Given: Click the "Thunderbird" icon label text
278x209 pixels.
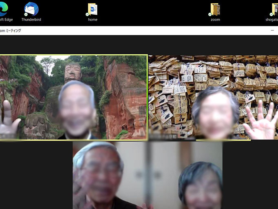Looking at the screenshot, I should coord(31,20).
